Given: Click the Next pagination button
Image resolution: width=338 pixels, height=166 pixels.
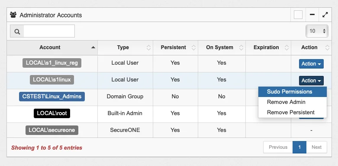Looking at the screenshot, I should tap(316, 147).
